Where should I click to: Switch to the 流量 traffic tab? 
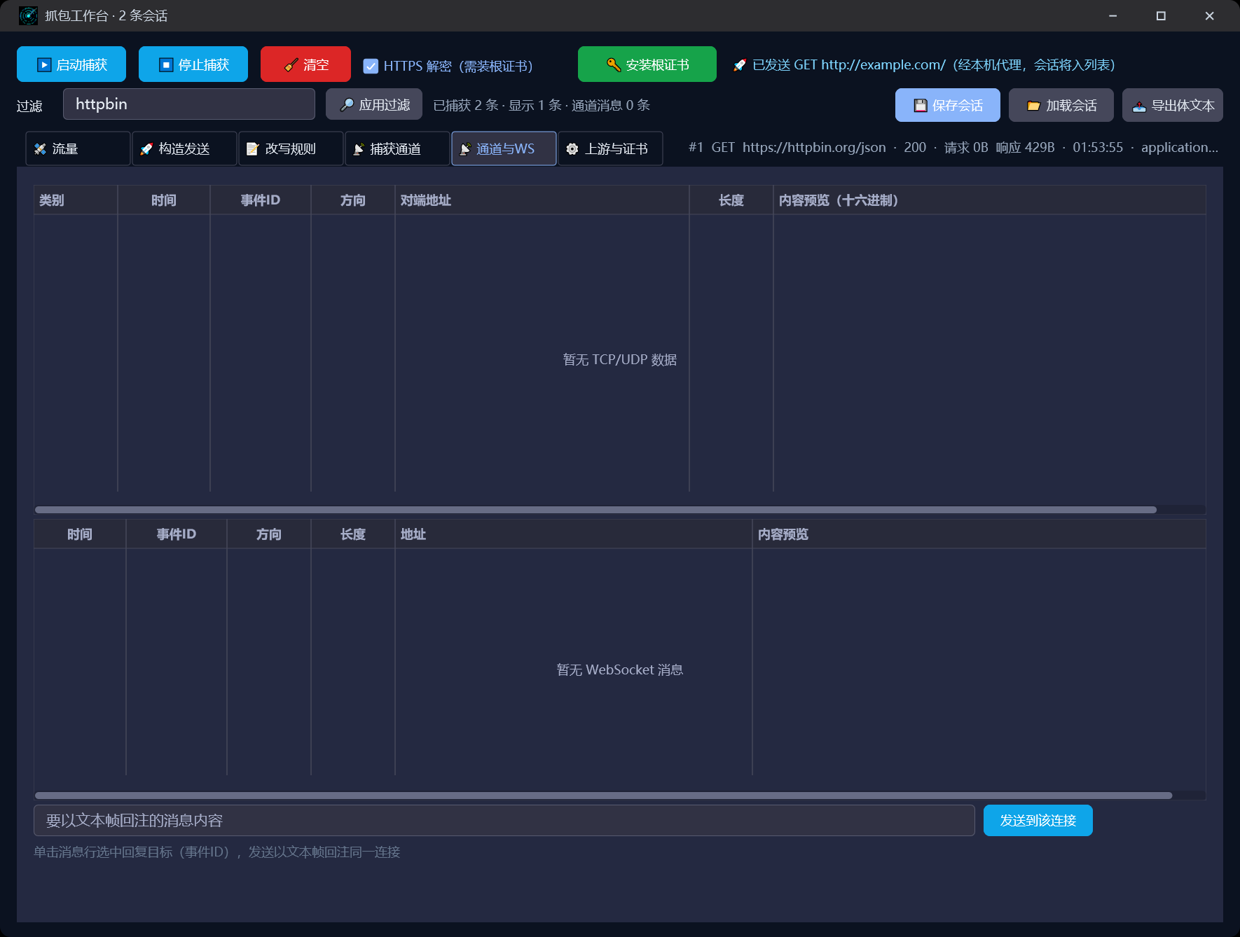78,148
